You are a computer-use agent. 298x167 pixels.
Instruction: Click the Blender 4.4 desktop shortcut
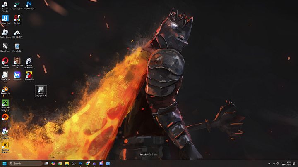click(5, 90)
